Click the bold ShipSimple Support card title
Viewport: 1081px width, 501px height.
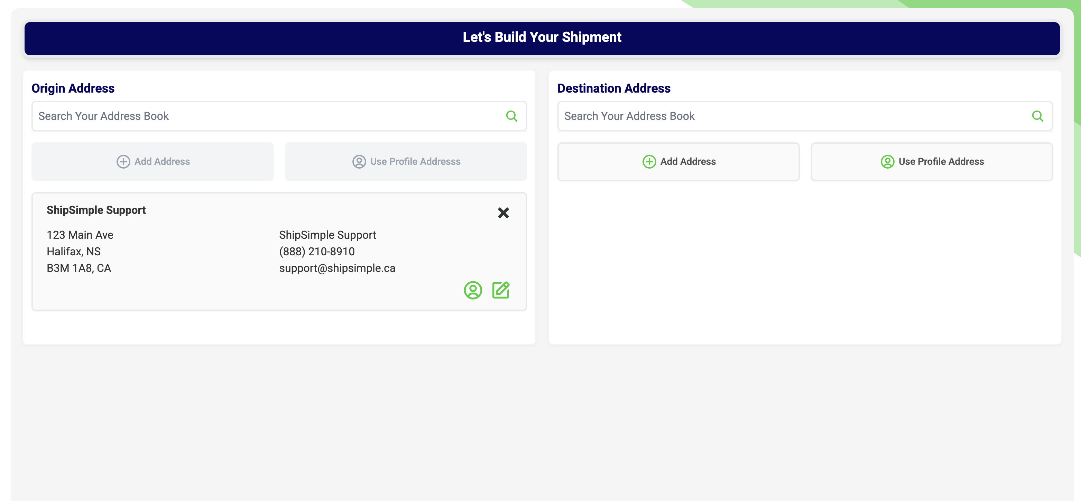(96, 210)
